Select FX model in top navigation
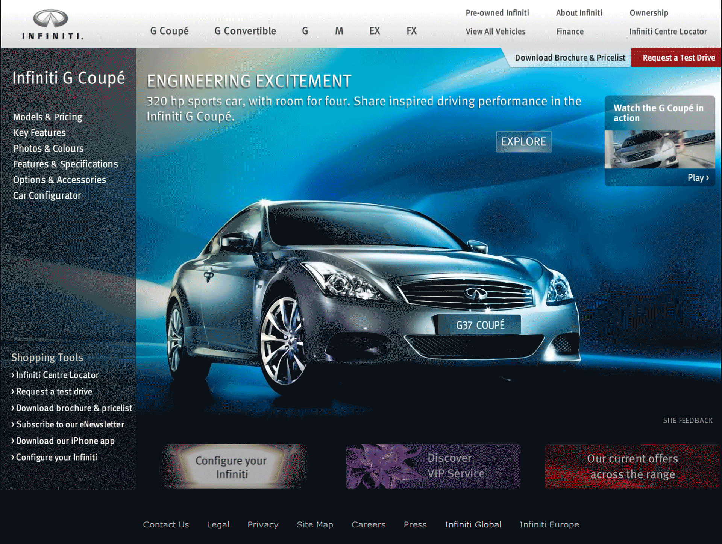The width and height of the screenshot is (722, 544). pyautogui.click(x=411, y=31)
